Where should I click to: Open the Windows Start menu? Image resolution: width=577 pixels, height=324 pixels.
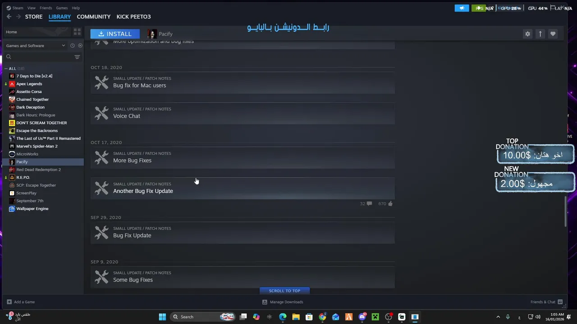(162, 317)
